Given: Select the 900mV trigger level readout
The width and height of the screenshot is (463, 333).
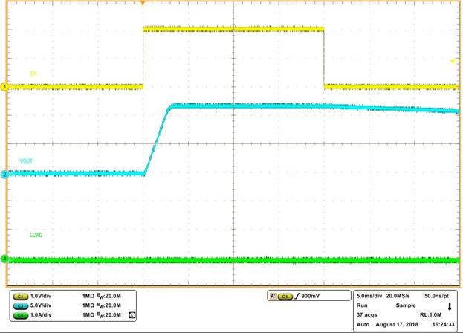Looking at the screenshot, I should point(314,297).
